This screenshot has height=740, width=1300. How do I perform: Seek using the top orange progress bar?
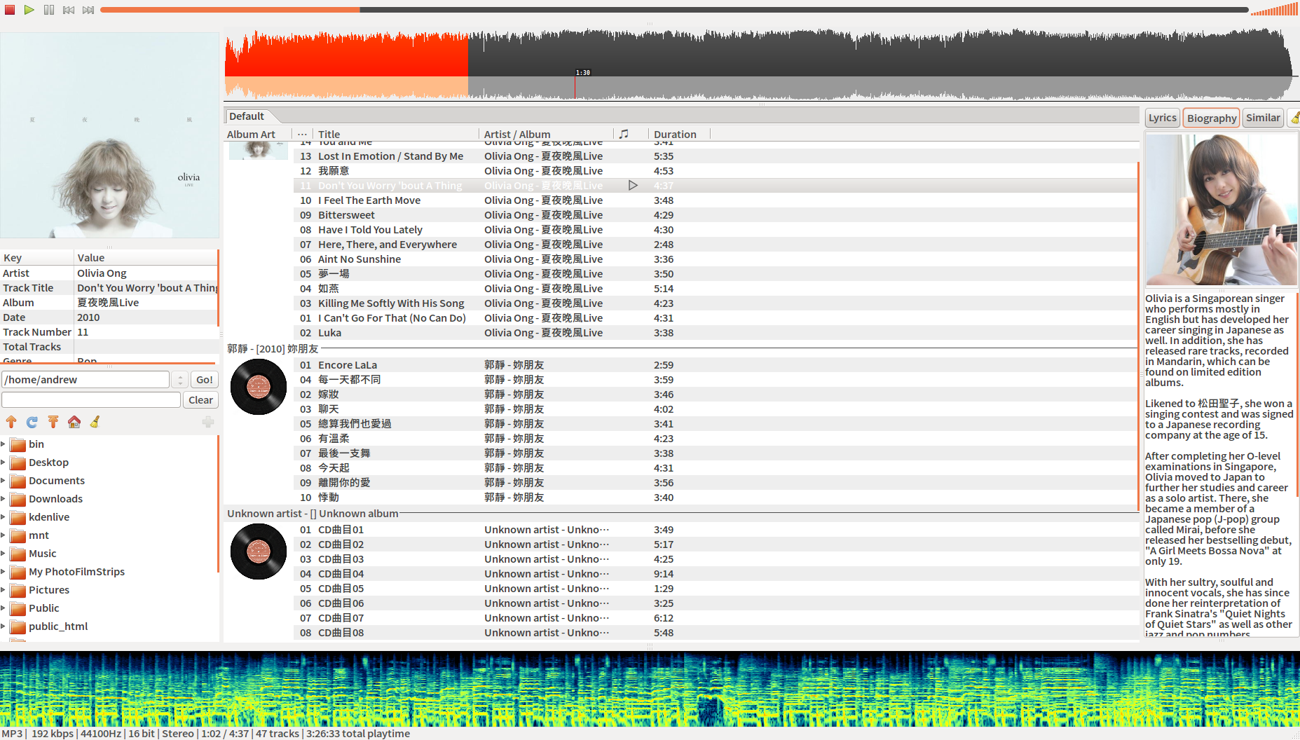click(674, 10)
